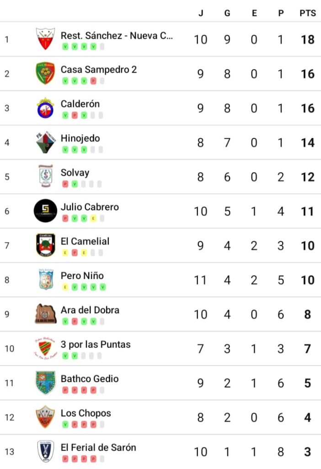This screenshot has width=321, height=469.
Task: Open the Ara del Dobra logo
Action: click(x=45, y=314)
